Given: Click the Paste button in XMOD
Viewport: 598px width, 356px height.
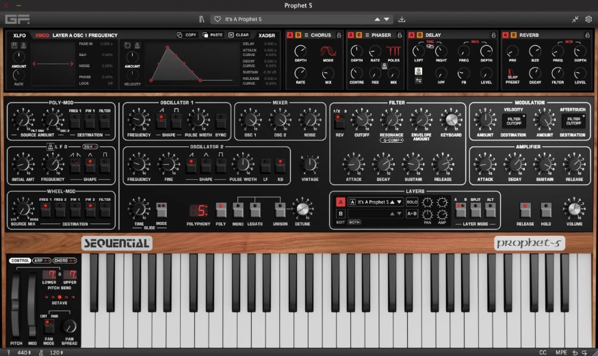Looking at the screenshot, I should [x=212, y=35].
